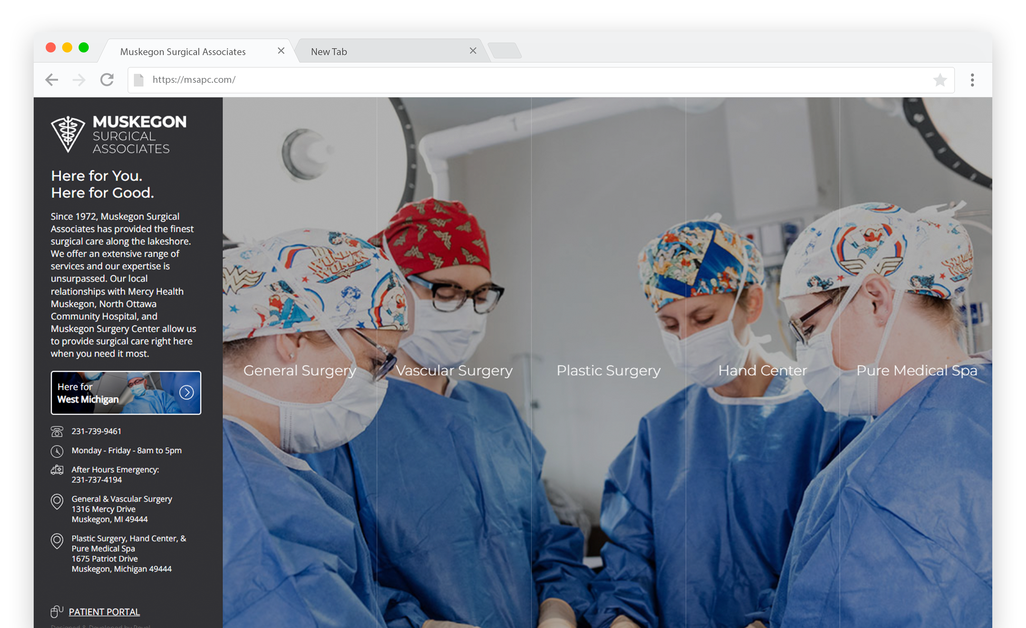Image resolution: width=1026 pixels, height=628 pixels.
Task: Open the three-dot browser menu
Action: tap(972, 79)
